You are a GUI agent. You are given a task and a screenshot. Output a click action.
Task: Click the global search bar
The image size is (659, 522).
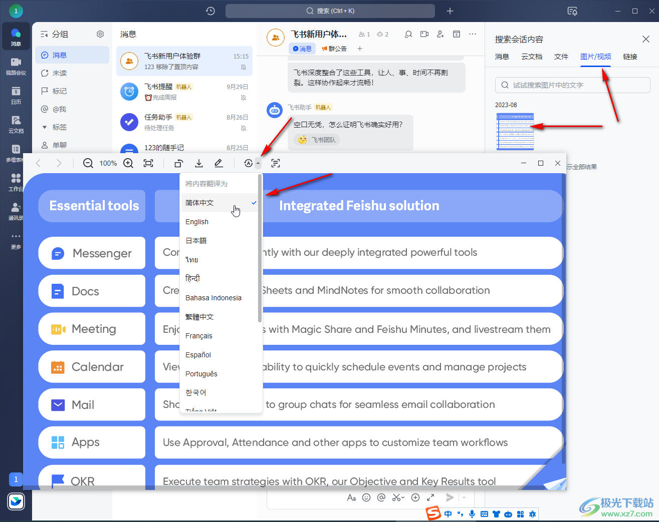330,11
